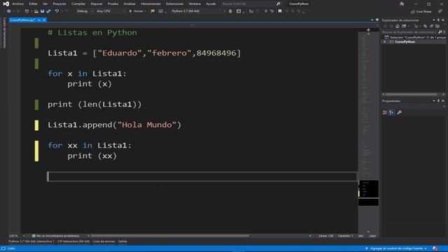
Task: Open the Lista de errores tab
Action: 104,241
